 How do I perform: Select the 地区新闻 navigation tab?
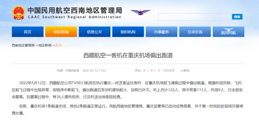click(x=61, y=32)
